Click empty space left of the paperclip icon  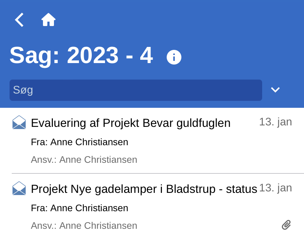coord(209,225)
